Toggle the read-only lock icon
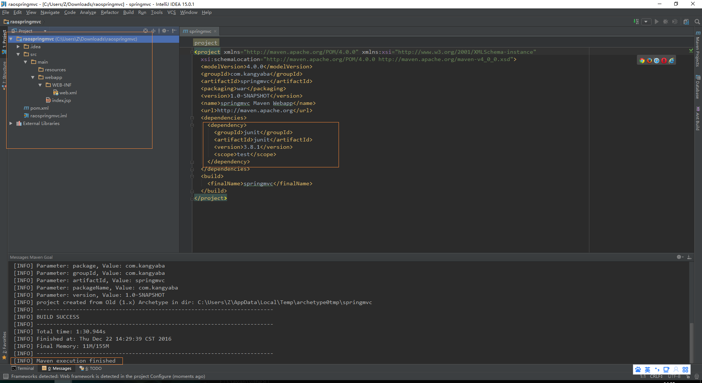Viewport: 702px width, 383px height. tap(688, 376)
